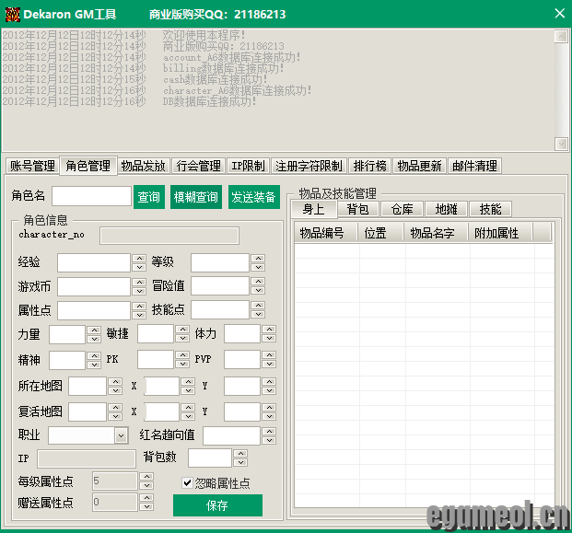Switch to the 技能 tab
This screenshot has height=533, width=572.
tap(490, 210)
